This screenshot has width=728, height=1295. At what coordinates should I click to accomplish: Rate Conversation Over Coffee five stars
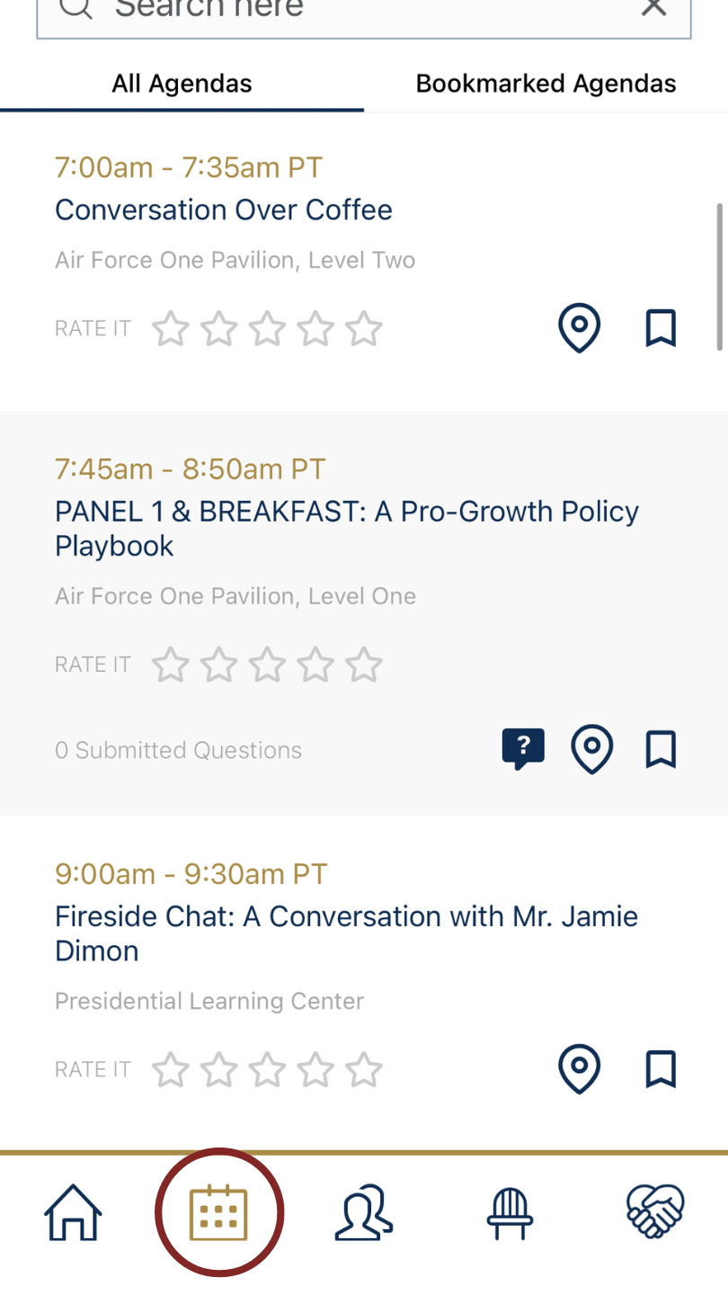tap(364, 328)
